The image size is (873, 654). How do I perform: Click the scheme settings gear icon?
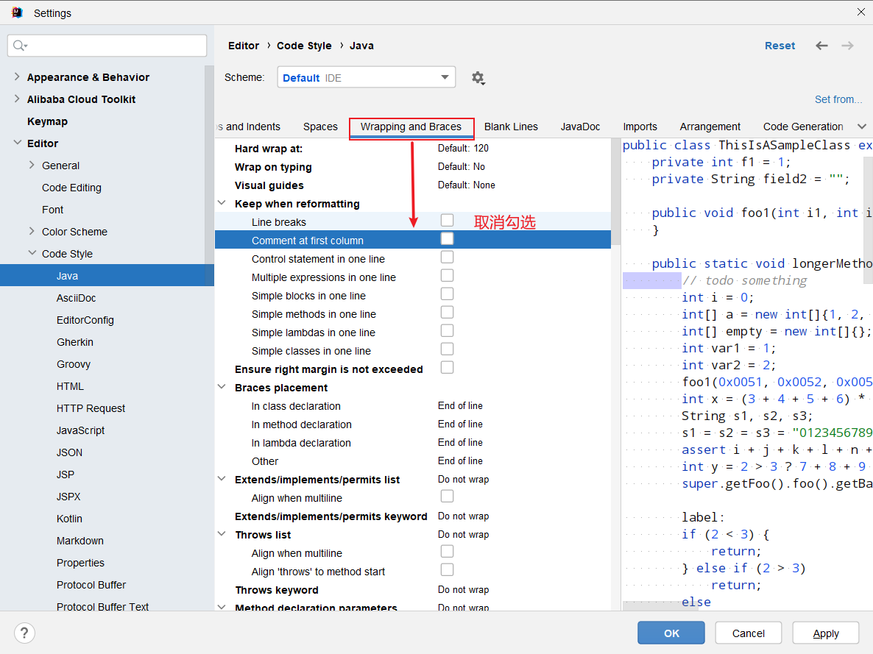pos(478,78)
